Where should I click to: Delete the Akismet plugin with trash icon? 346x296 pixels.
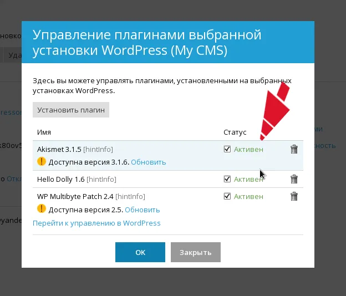click(x=294, y=149)
